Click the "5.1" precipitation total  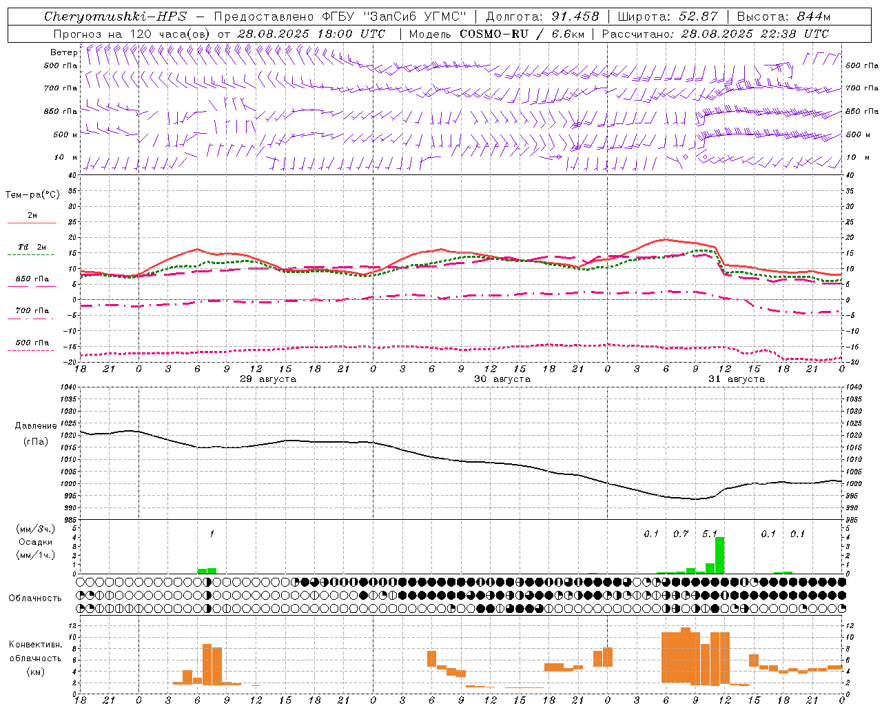tap(710, 534)
